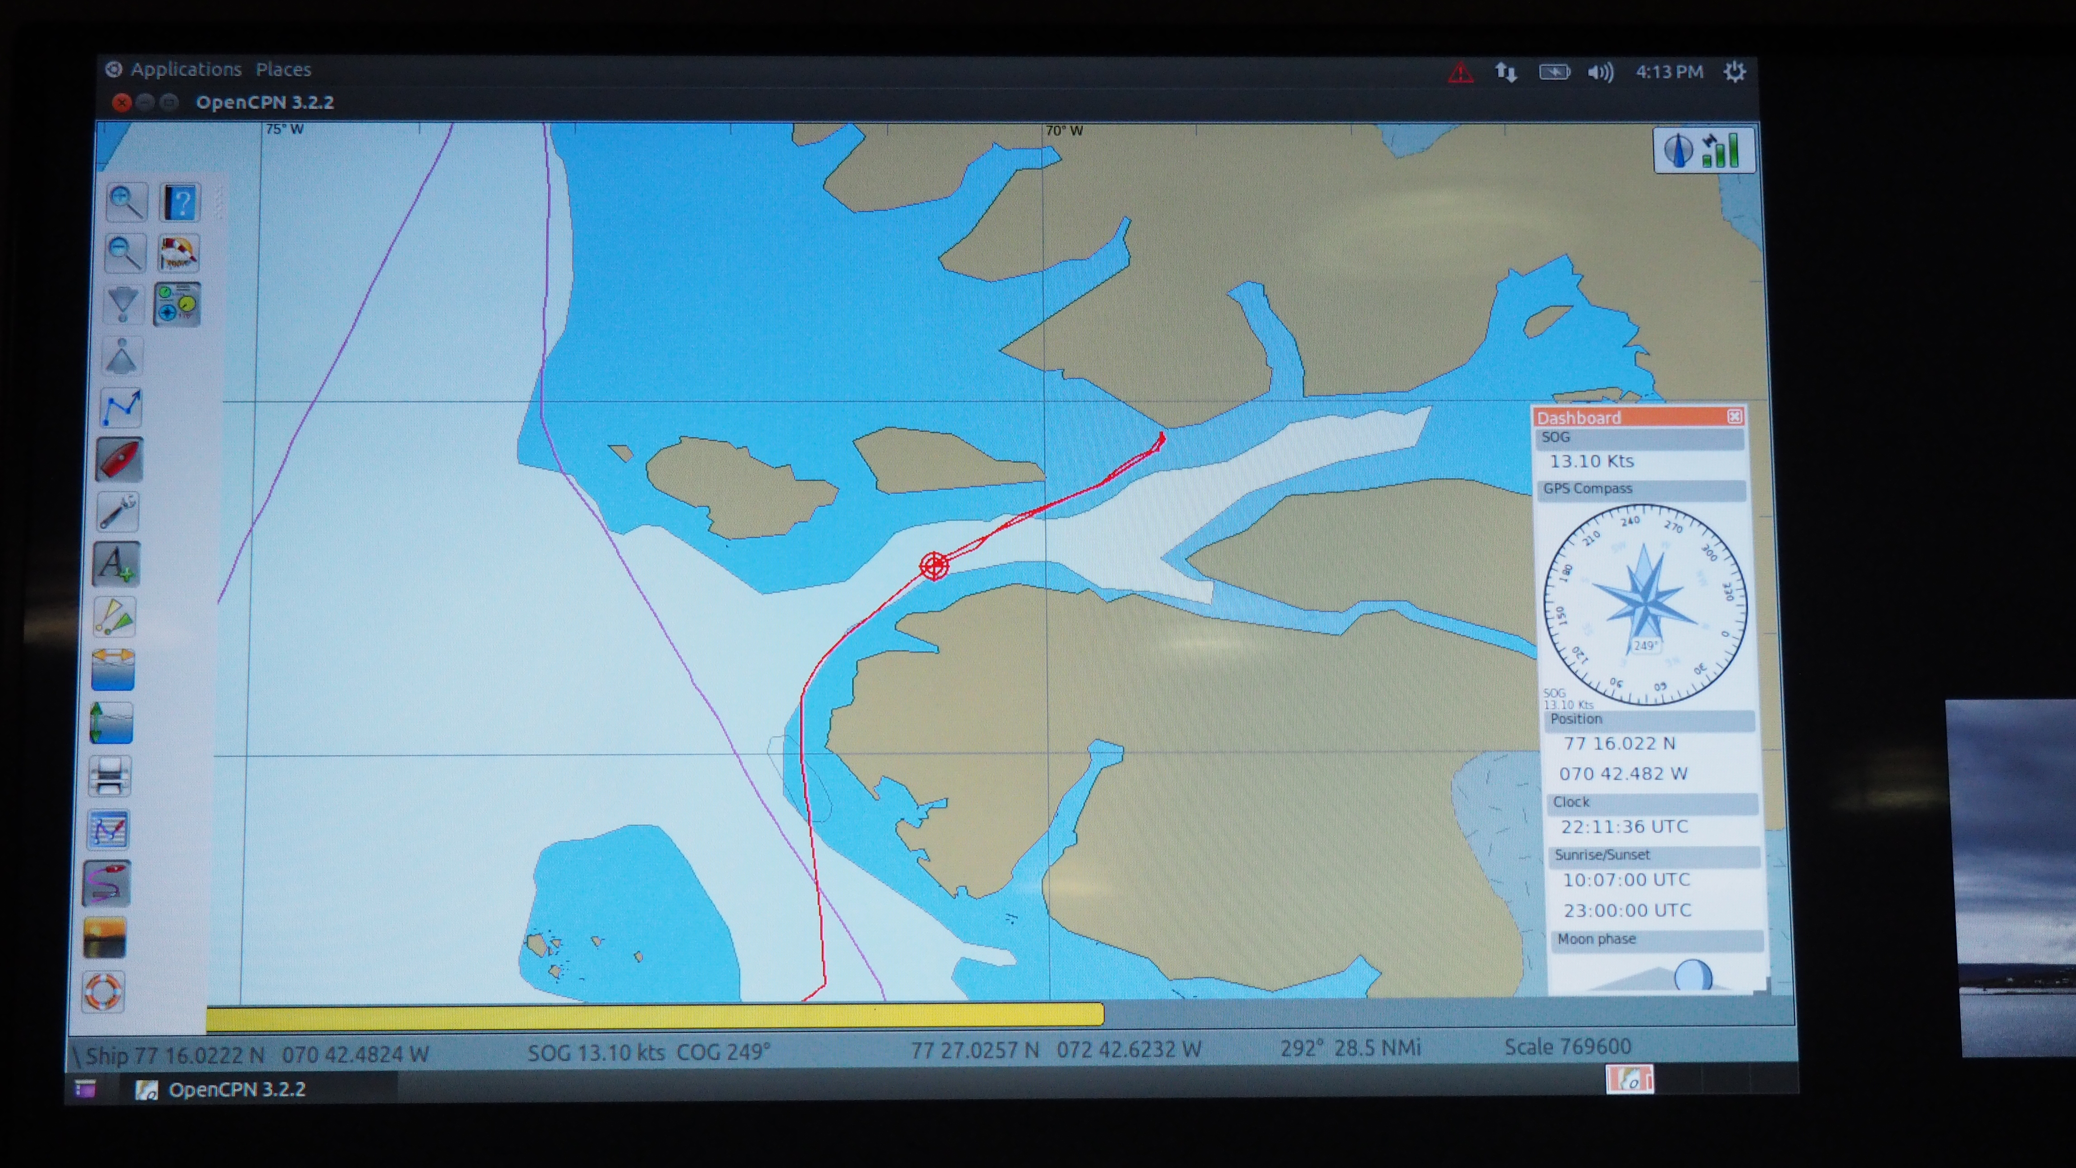Click bearing 292° 28.5 NMi status entry

[x=1351, y=1048]
